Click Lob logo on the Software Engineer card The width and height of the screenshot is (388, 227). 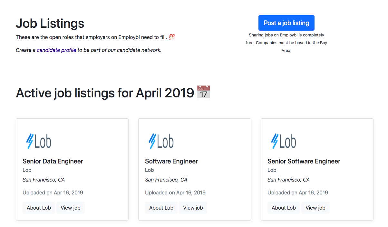(x=161, y=141)
